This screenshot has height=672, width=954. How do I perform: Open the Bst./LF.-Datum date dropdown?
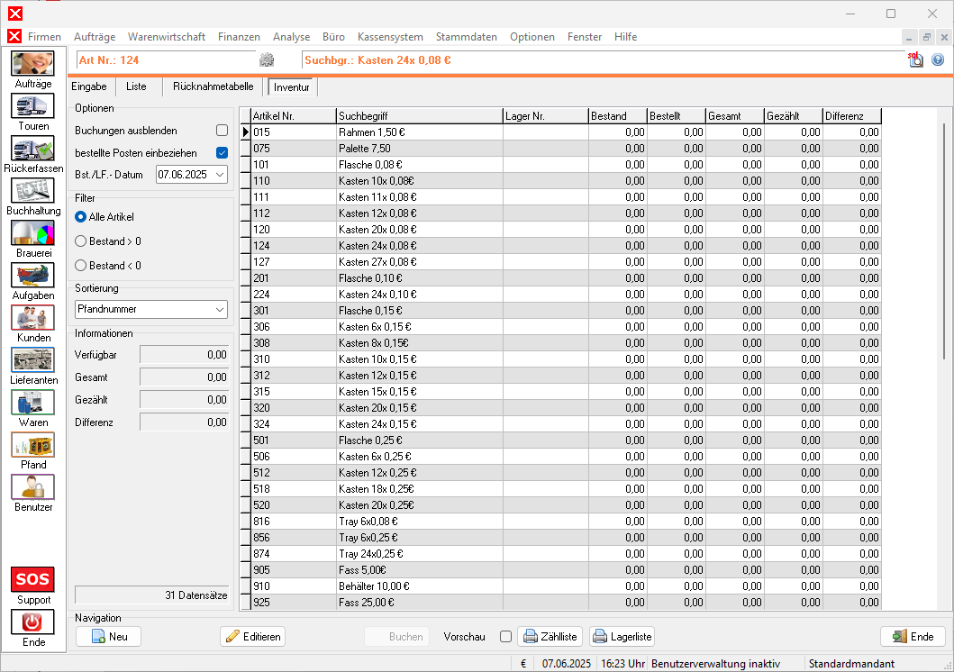tap(221, 175)
